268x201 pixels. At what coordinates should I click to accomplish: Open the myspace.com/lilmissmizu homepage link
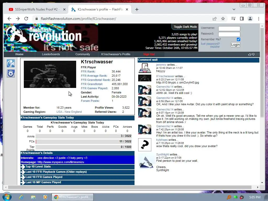click(x=61, y=162)
